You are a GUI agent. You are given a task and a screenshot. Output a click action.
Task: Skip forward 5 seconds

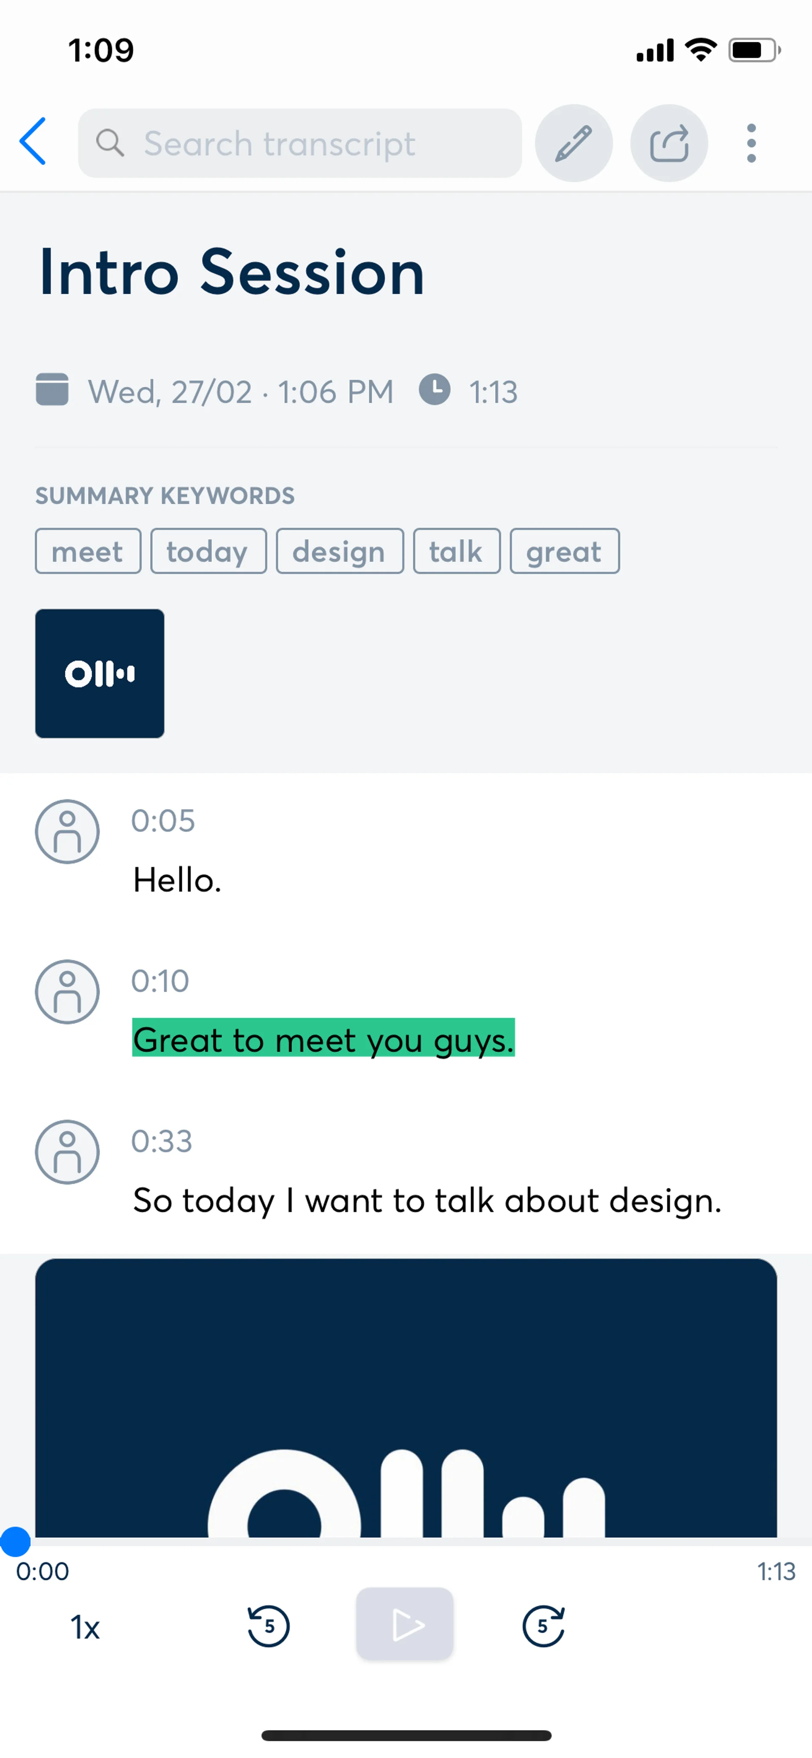pyautogui.click(x=543, y=1626)
